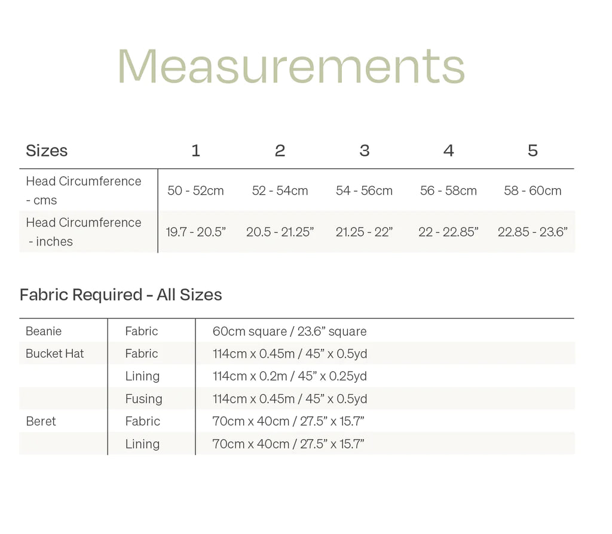This screenshot has width=612, height=534.
Task: Click the Fabric Required - All Sizes heading
Action: [121, 295]
